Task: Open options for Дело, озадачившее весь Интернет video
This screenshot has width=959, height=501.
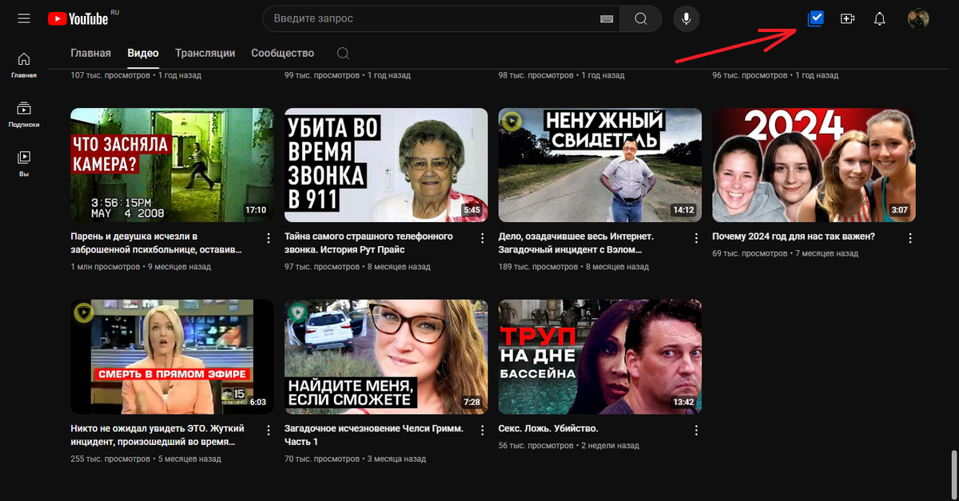Action: (x=696, y=238)
